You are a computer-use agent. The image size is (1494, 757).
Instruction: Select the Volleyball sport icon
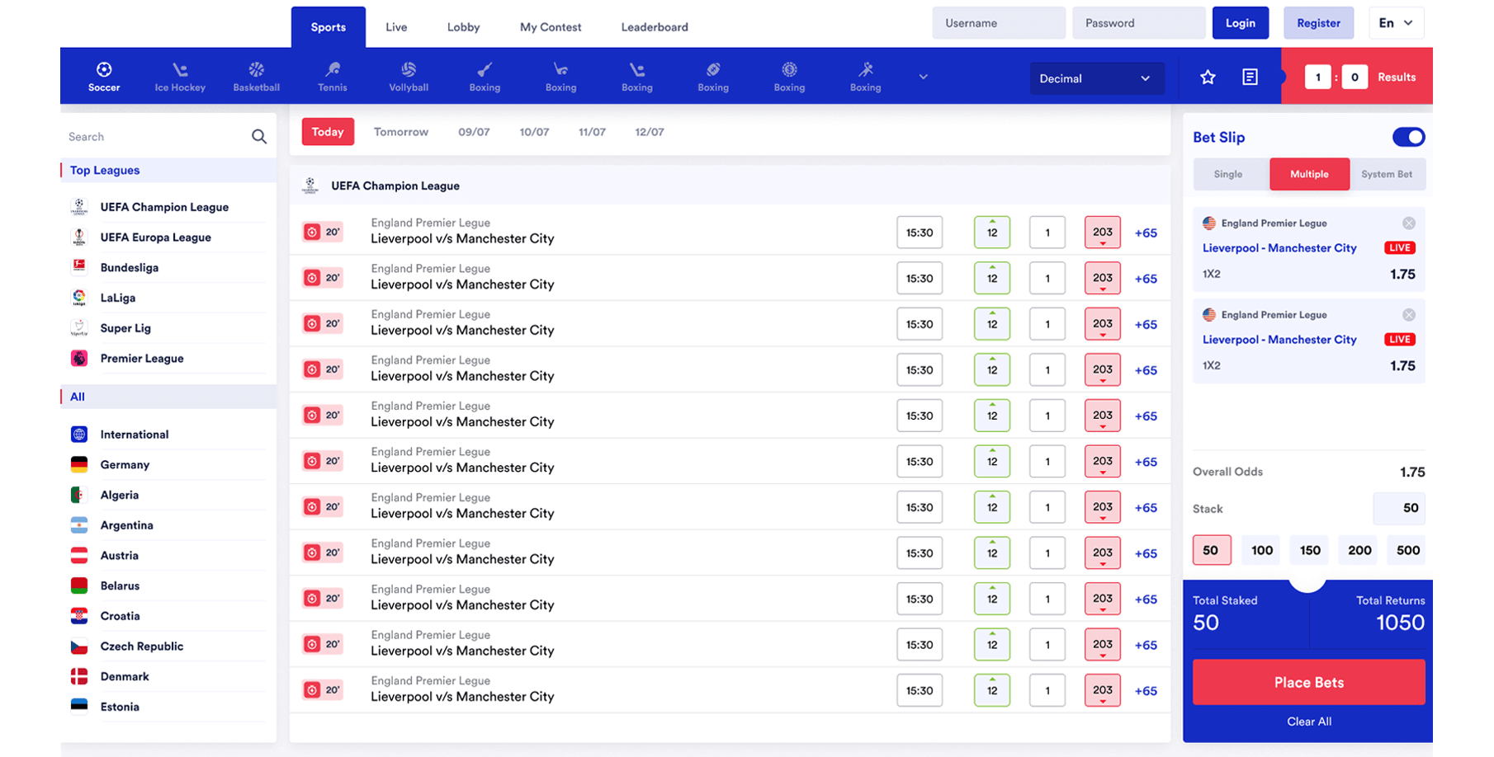coord(408,75)
